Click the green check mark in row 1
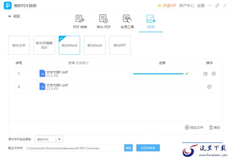Screen dimensions: 231x158 187,73
